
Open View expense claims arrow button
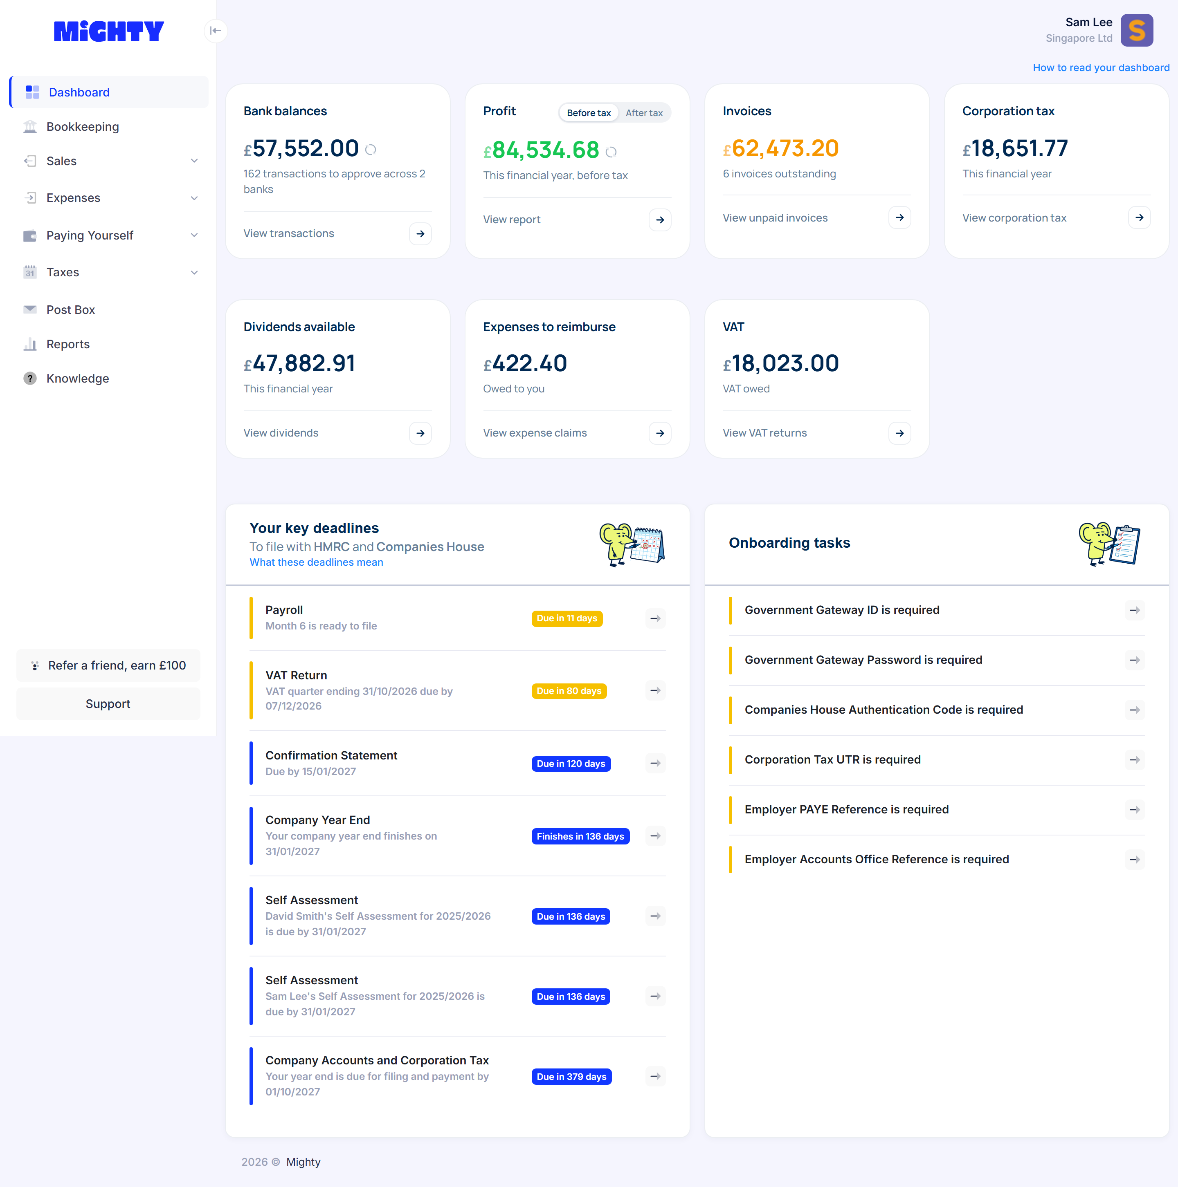click(x=660, y=433)
